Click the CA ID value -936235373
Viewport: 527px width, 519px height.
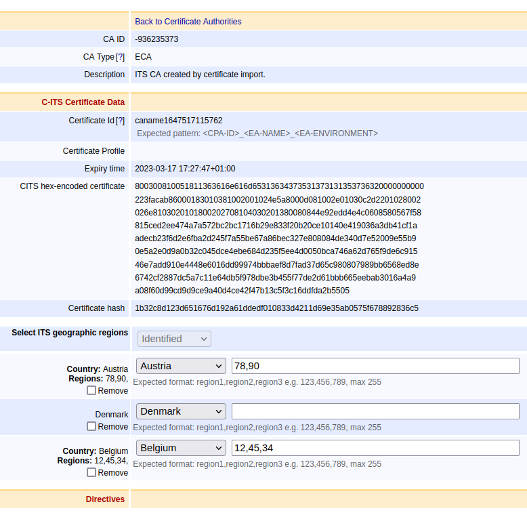(x=156, y=39)
